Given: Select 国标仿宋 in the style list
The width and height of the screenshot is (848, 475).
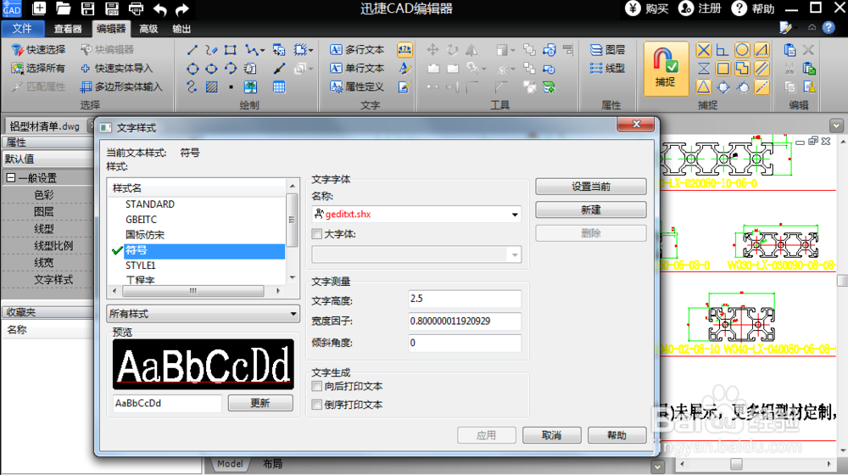Looking at the screenshot, I should (145, 234).
